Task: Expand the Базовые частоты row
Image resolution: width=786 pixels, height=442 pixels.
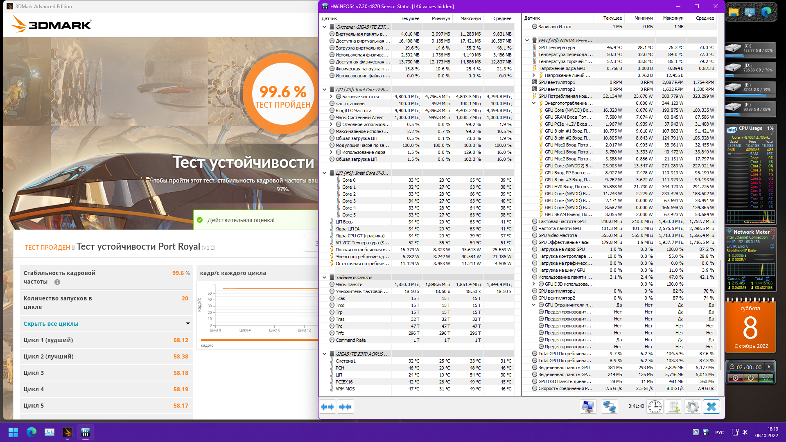Action: click(331, 97)
